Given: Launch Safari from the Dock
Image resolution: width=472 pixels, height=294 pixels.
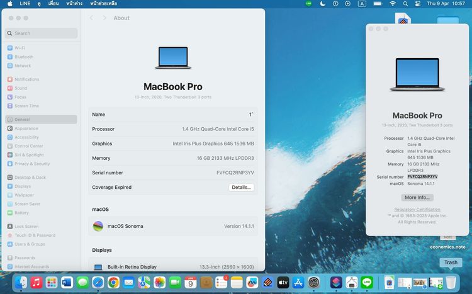Looking at the screenshot, I should point(98,283).
